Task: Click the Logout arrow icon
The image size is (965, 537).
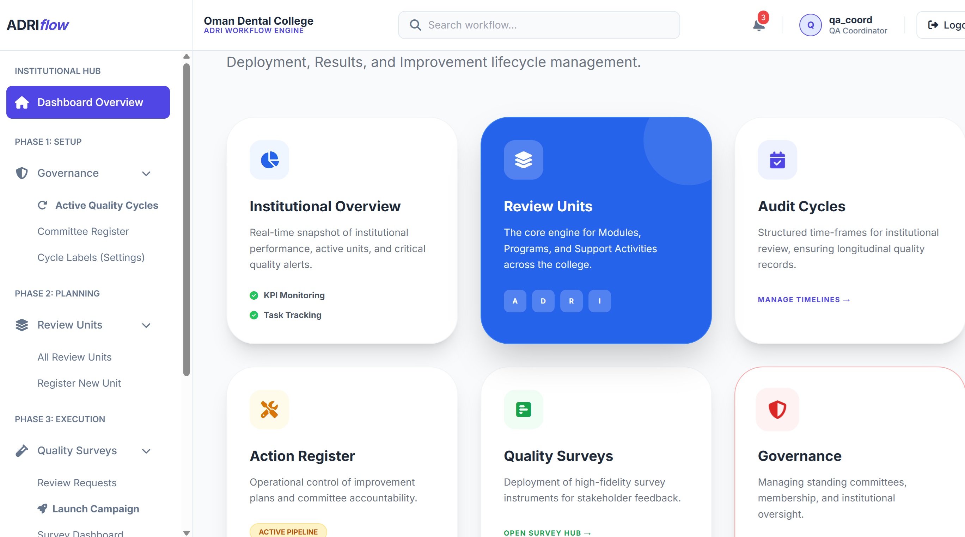Action: tap(933, 25)
